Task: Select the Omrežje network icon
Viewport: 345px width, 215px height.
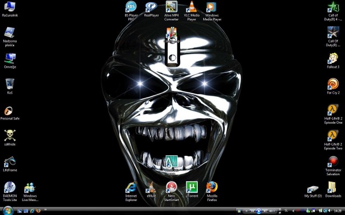Action: pyautogui.click(x=10, y=61)
